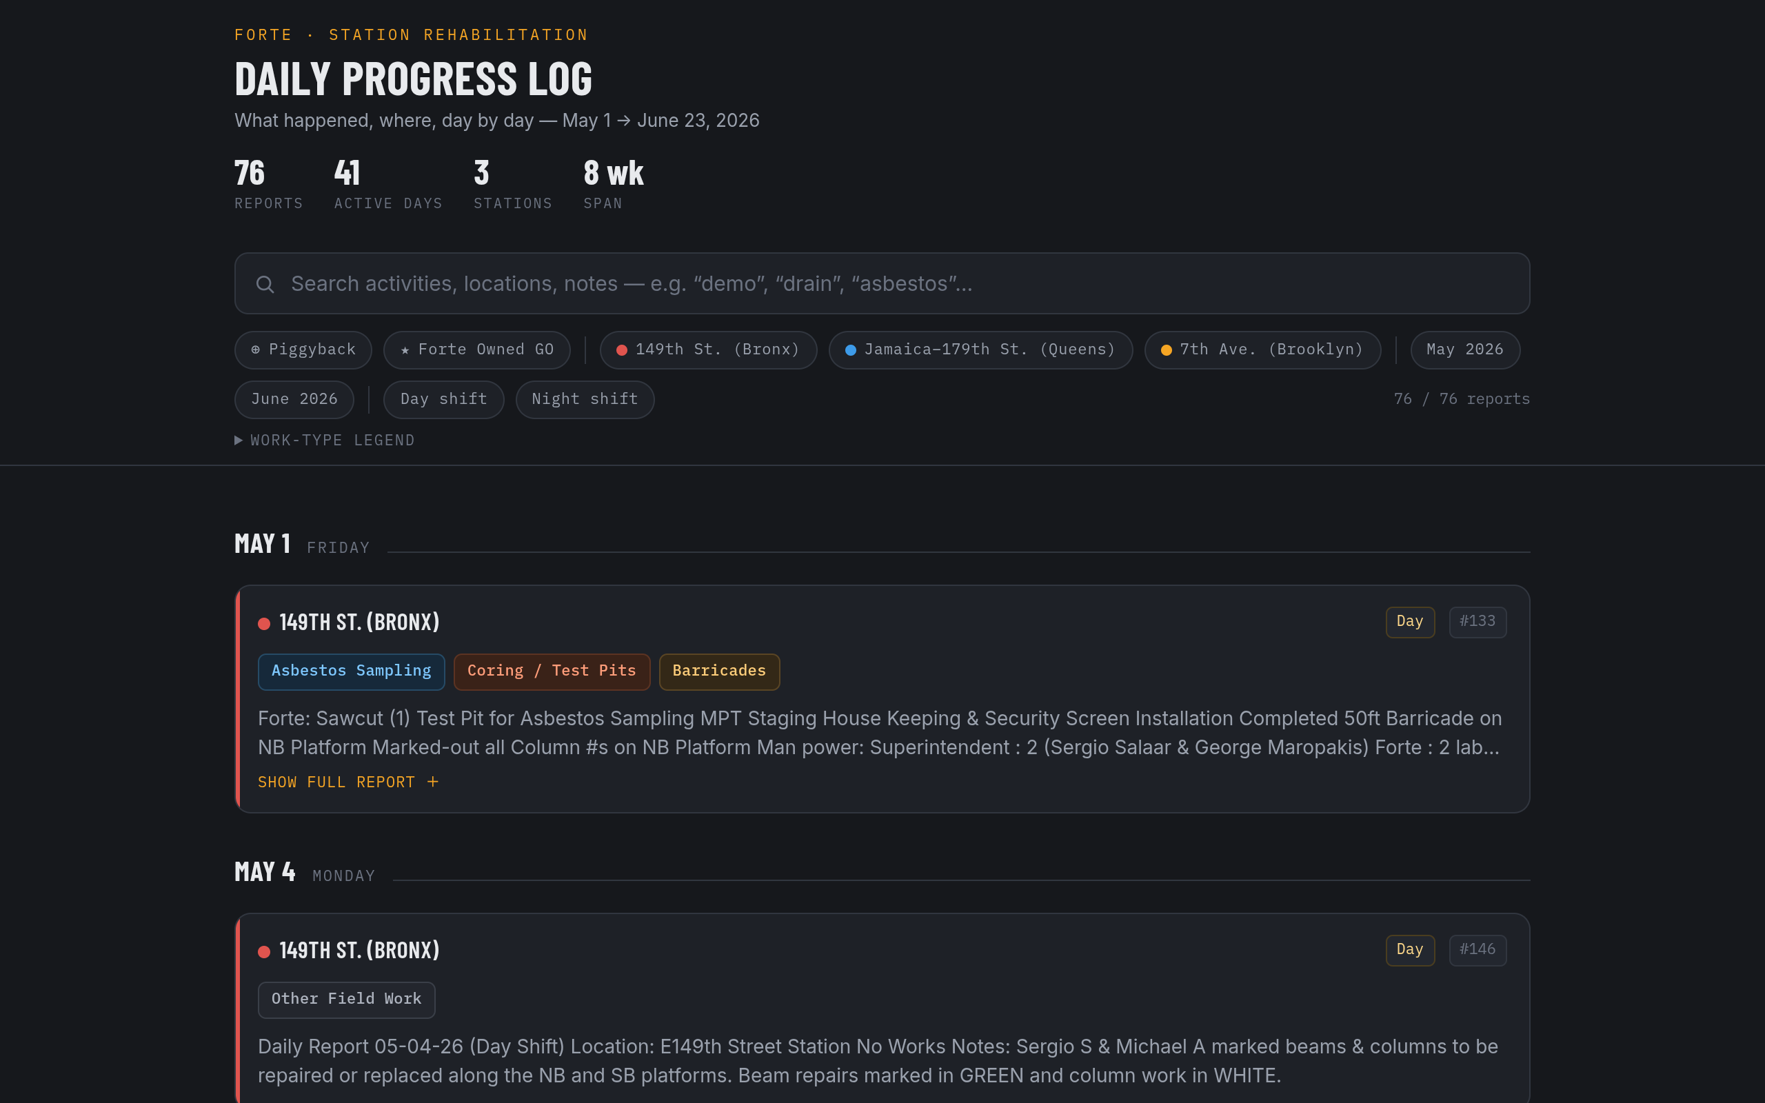This screenshot has height=1103, width=1765.
Task: Click the Daily Progress Log title
Action: [x=414, y=79]
